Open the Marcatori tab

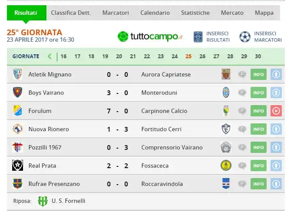click(115, 13)
